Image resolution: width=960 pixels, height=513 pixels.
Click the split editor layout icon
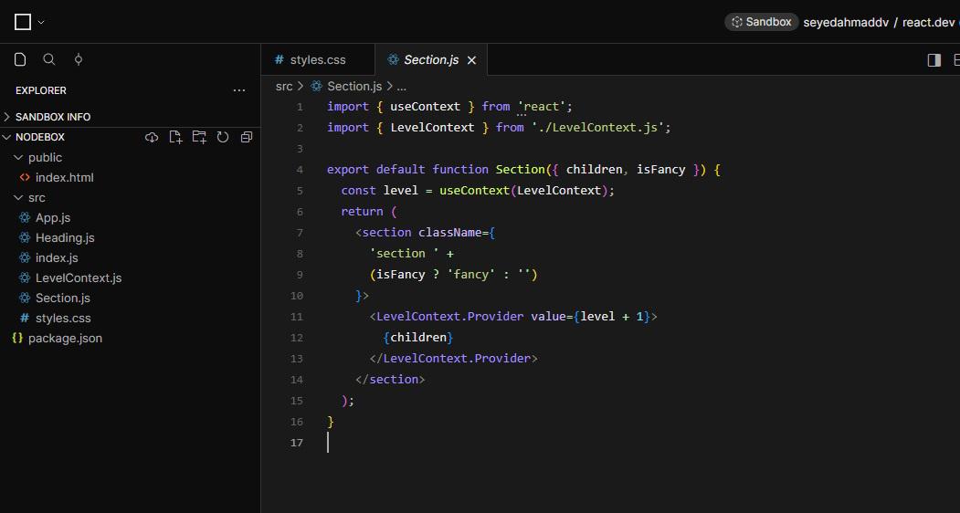[x=934, y=59]
